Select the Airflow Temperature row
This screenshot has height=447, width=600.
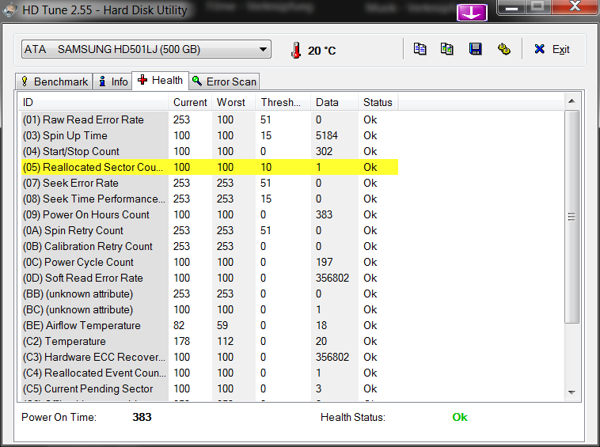click(208, 325)
